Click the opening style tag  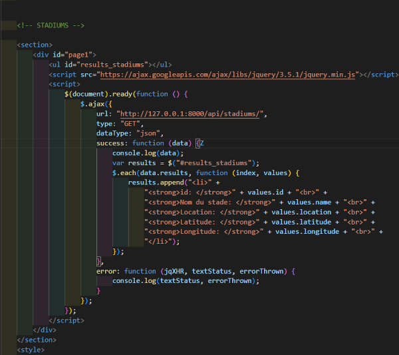click(31, 350)
